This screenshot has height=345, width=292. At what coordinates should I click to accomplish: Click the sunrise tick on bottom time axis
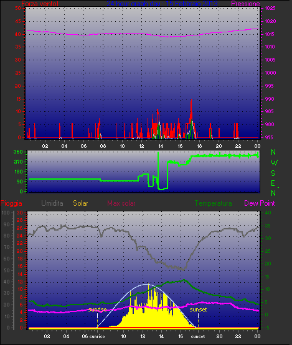click(97, 336)
